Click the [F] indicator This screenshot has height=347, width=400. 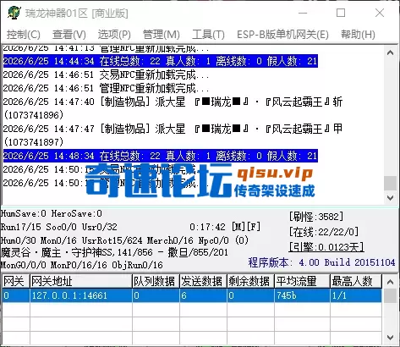pyautogui.click(x=254, y=227)
